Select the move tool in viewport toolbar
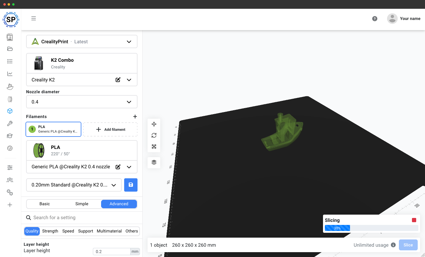This screenshot has width=425, height=257. (x=154, y=124)
